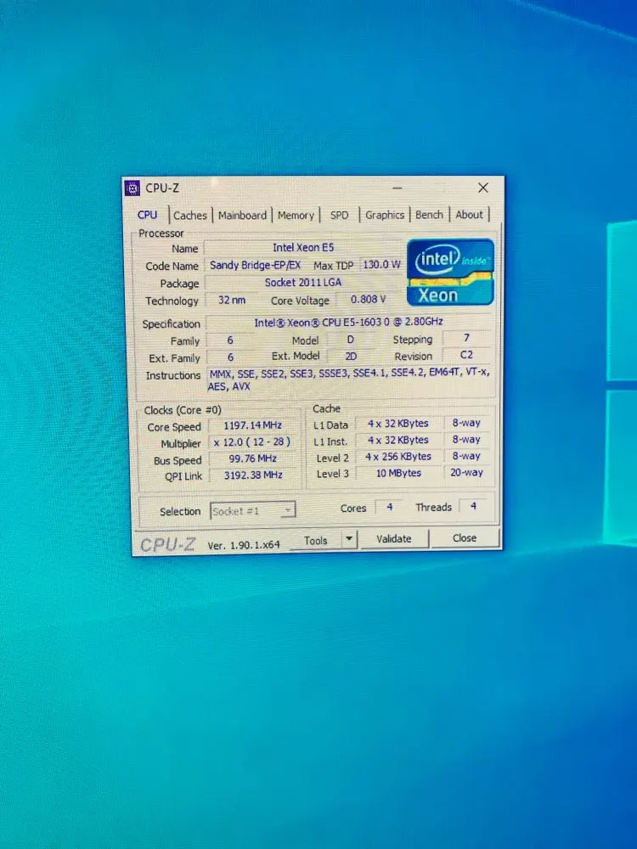The width and height of the screenshot is (637, 849).
Task: Click the QPI Link value 3192.38 MHz
Action: 253,475
